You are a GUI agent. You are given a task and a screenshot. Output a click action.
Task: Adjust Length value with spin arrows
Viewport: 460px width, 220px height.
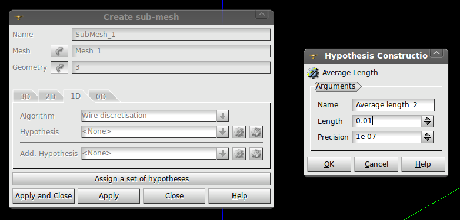pyautogui.click(x=428, y=121)
